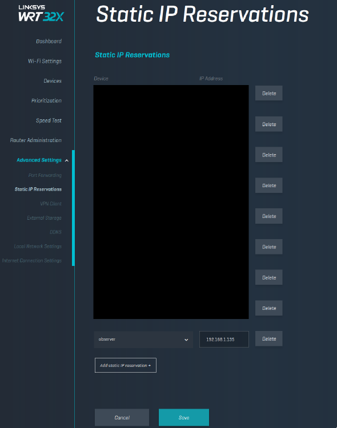Save the static IP reservations
Image resolution: width=337 pixels, height=428 pixels.
[x=184, y=417]
